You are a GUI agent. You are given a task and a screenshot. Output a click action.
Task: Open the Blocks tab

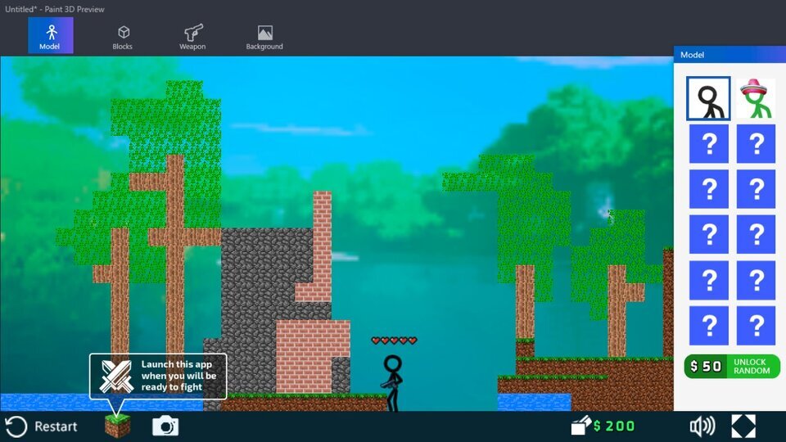123,36
